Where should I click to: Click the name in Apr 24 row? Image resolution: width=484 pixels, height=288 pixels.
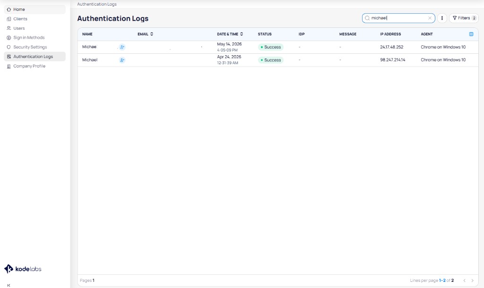[90, 60]
